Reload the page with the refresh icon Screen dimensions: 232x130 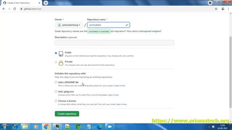14,9
